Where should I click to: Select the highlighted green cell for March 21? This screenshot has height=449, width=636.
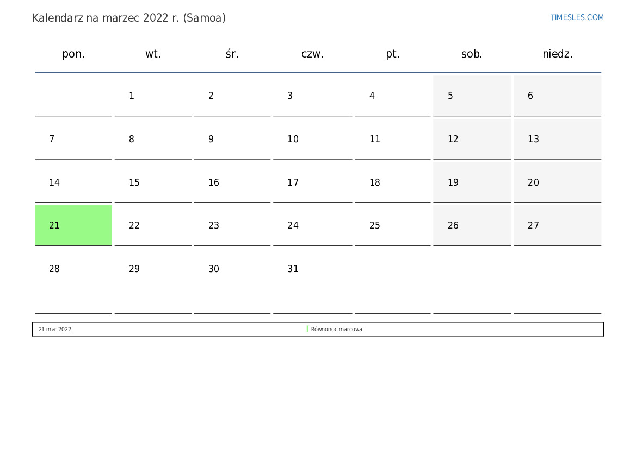(x=73, y=225)
